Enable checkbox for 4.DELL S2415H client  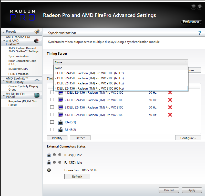point(52,115)
